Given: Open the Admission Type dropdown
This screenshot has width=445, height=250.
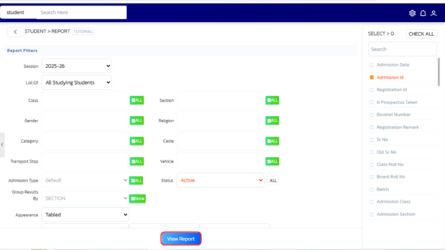Looking at the screenshot, I should (85, 180).
